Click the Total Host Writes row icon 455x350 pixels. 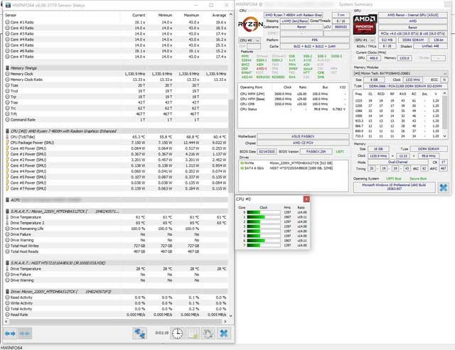pos(8,246)
